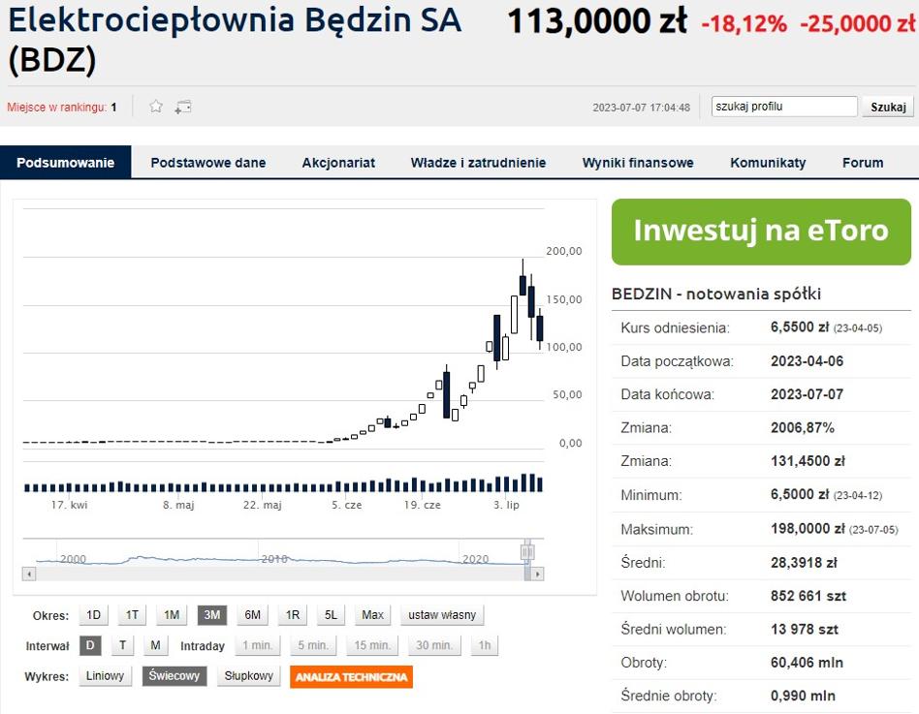919x714 pixels.
Task: Grab the chart range navigator handle
Action: click(527, 552)
